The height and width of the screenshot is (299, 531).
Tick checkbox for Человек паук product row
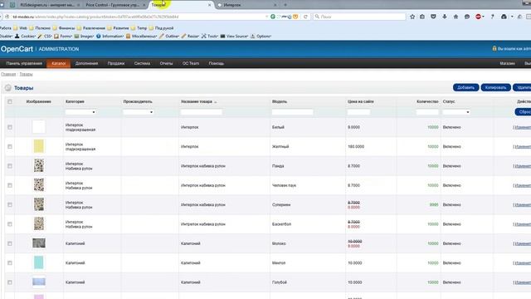pyautogui.click(x=10, y=185)
